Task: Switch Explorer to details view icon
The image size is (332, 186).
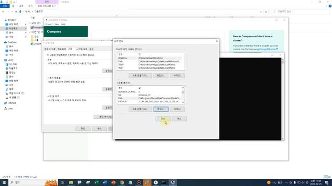Action: pos(326,177)
